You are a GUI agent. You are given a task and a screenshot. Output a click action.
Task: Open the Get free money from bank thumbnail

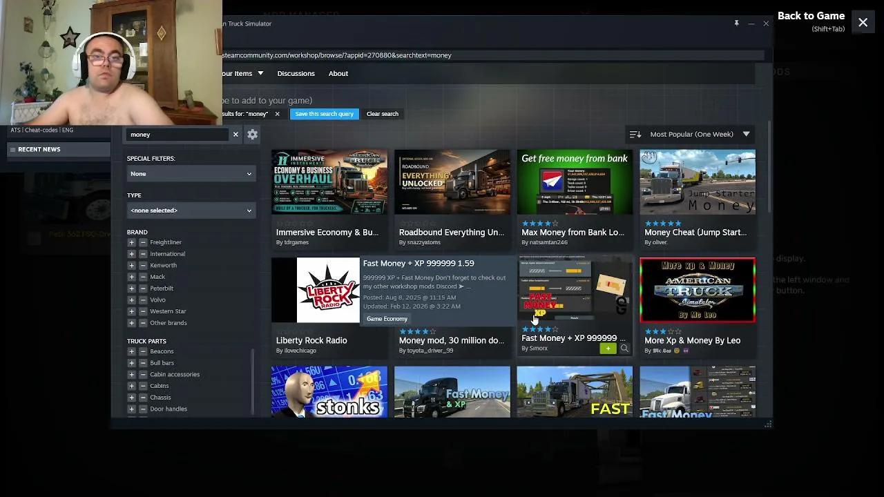coord(575,182)
